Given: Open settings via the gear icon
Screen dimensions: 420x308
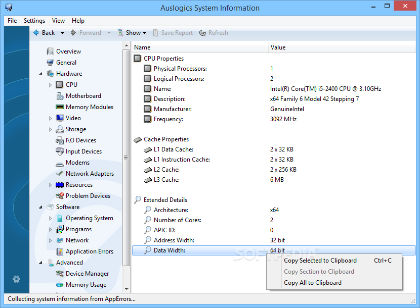Looking at the screenshot, I should [16, 279].
